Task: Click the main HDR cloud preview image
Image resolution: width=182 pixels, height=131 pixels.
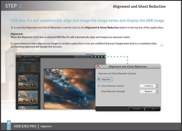Action: pyautogui.click(x=69, y=89)
